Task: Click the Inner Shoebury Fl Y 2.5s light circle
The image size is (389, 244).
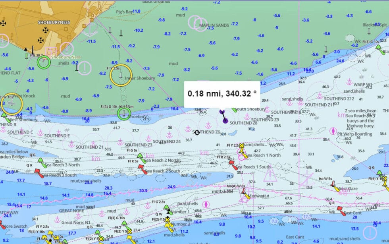Action: (121, 75)
